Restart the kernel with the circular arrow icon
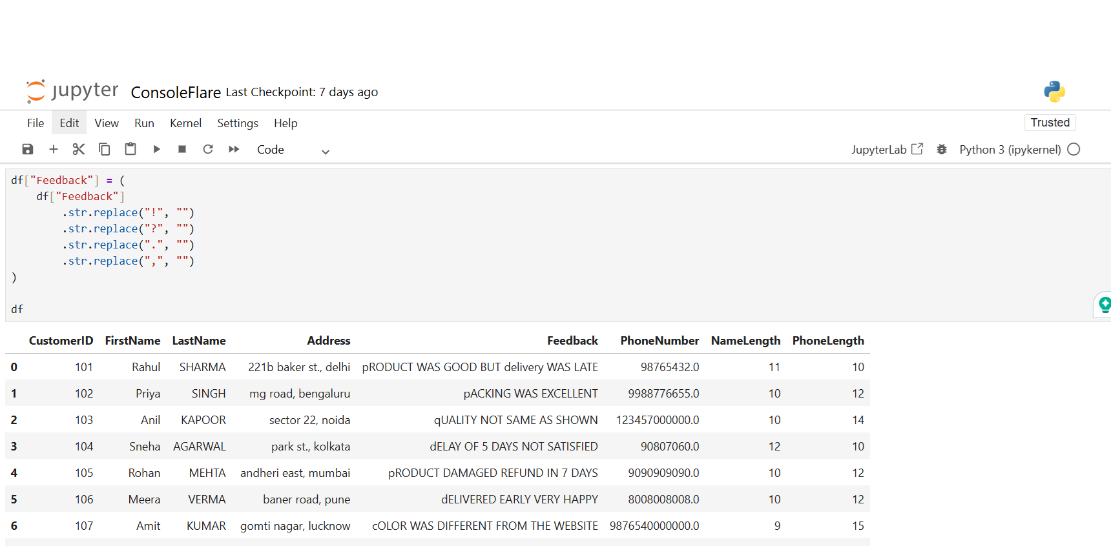This screenshot has height=546, width=1111. [208, 150]
